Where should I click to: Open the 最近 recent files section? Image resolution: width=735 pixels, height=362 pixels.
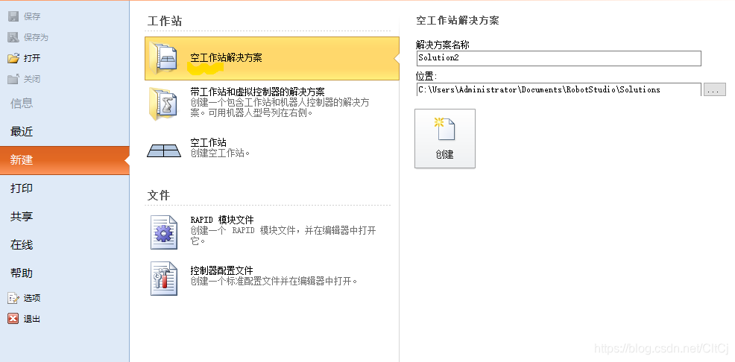22,132
